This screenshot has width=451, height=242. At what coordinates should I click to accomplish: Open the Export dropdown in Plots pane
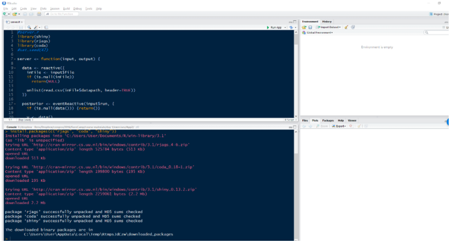339,126
